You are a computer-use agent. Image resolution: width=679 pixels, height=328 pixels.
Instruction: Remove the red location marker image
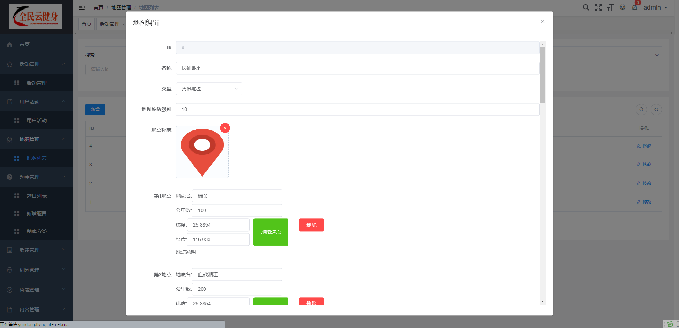pyautogui.click(x=225, y=128)
